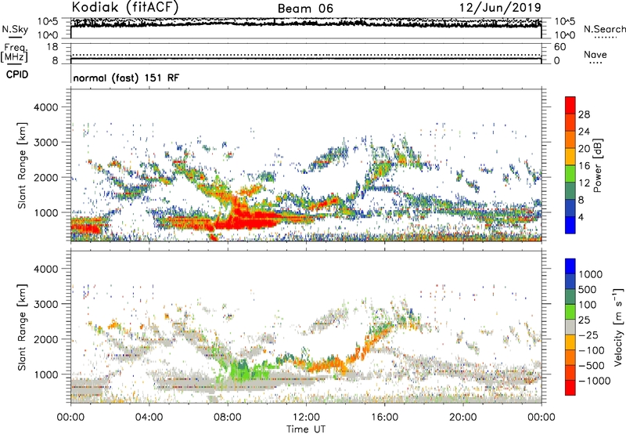Click the "08:00" time axis label
The image size is (626, 434).
(x=228, y=418)
